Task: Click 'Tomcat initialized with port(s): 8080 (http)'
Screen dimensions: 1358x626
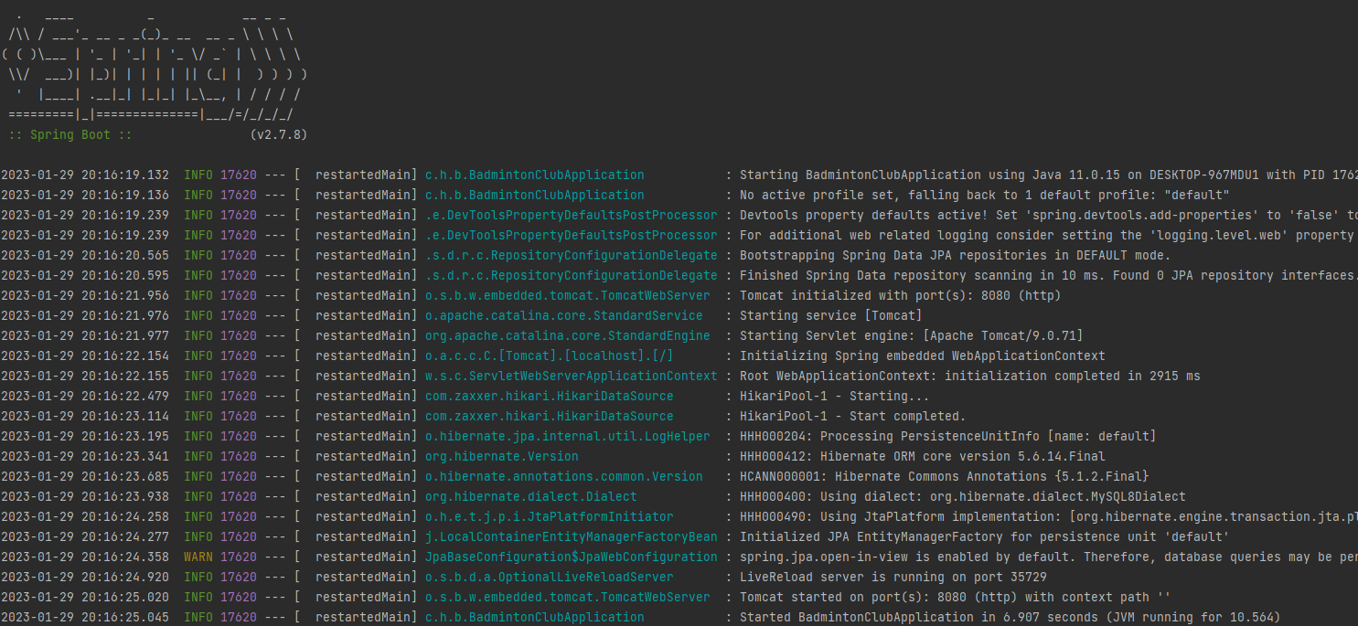Action: 901,295
